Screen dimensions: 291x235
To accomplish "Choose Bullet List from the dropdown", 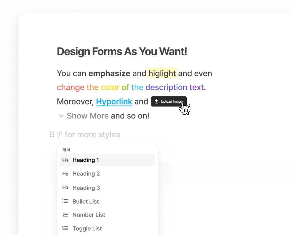I will point(107,201).
